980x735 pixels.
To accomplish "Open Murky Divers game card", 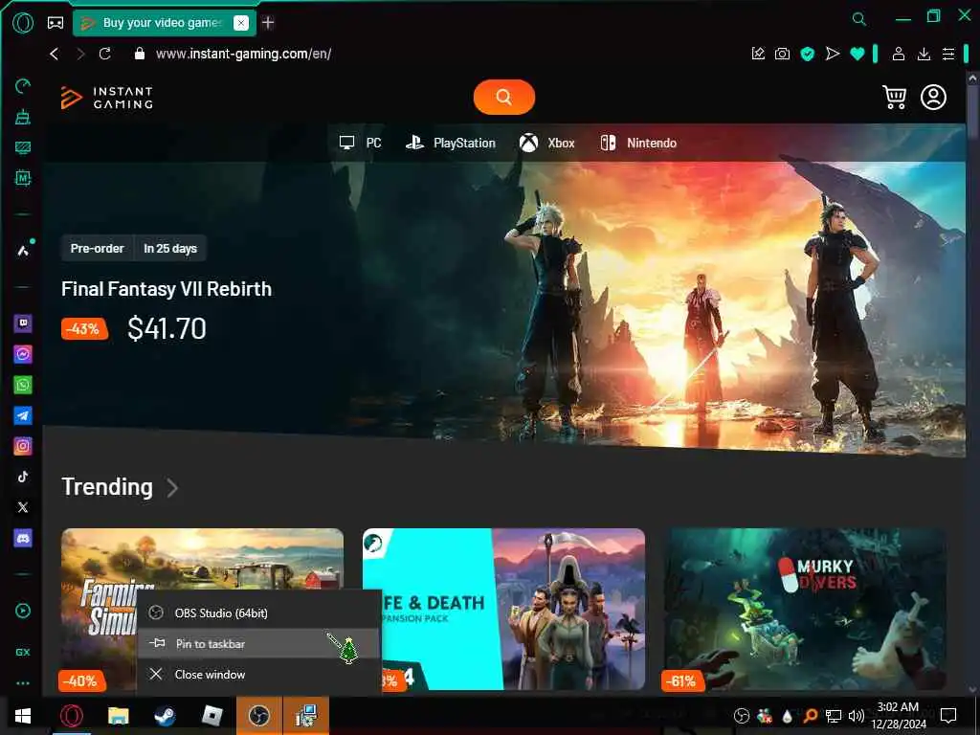I will pos(805,610).
